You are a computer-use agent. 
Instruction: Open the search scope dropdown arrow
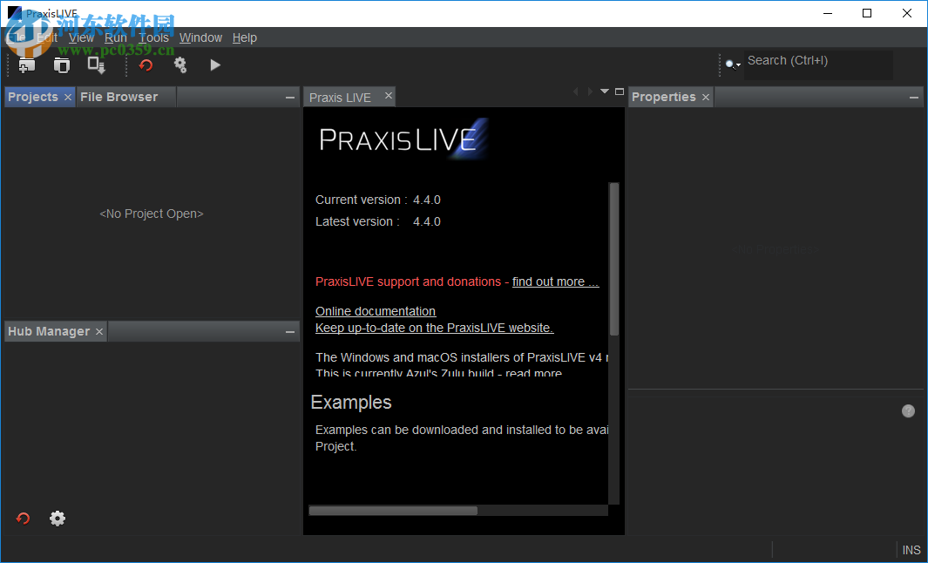tap(736, 64)
